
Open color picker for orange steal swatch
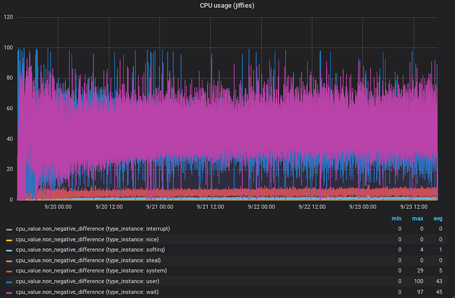9,261
